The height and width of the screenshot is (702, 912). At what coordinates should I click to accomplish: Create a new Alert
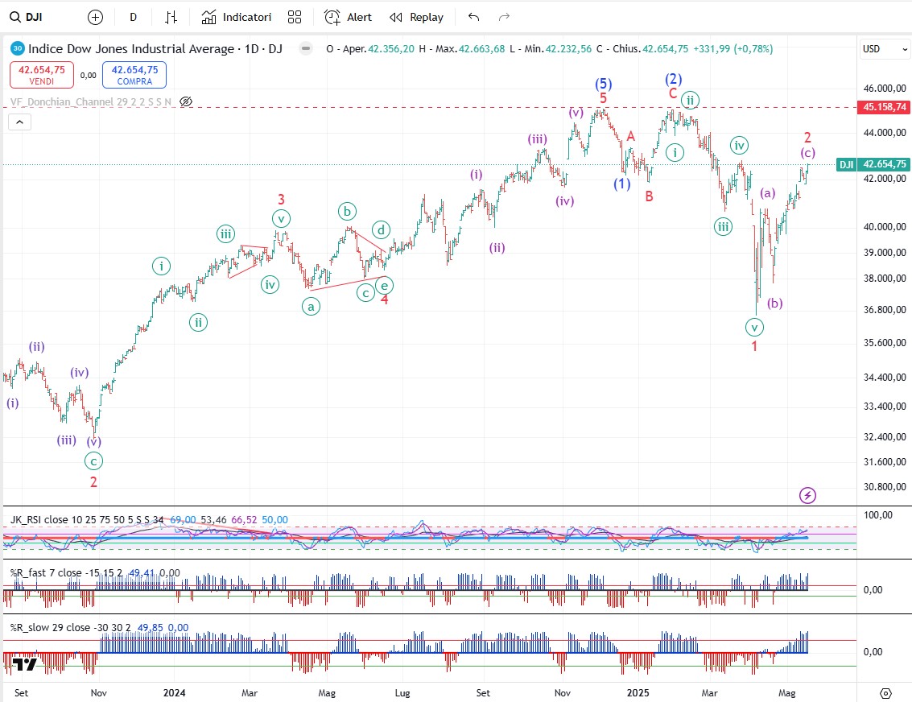pyautogui.click(x=348, y=18)
